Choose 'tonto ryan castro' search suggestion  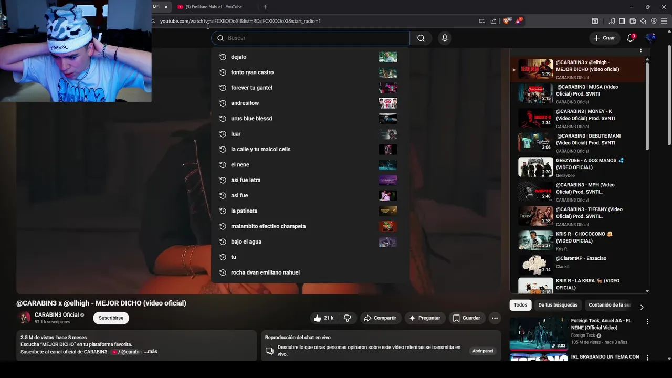click(310, 72)
